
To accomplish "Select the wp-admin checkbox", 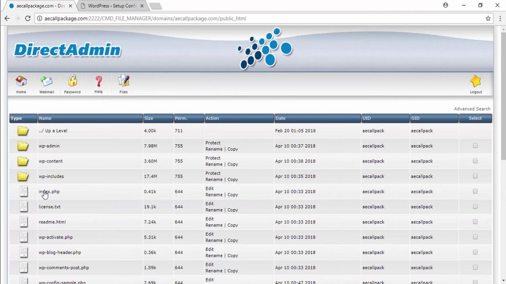I will pos(475,146).
